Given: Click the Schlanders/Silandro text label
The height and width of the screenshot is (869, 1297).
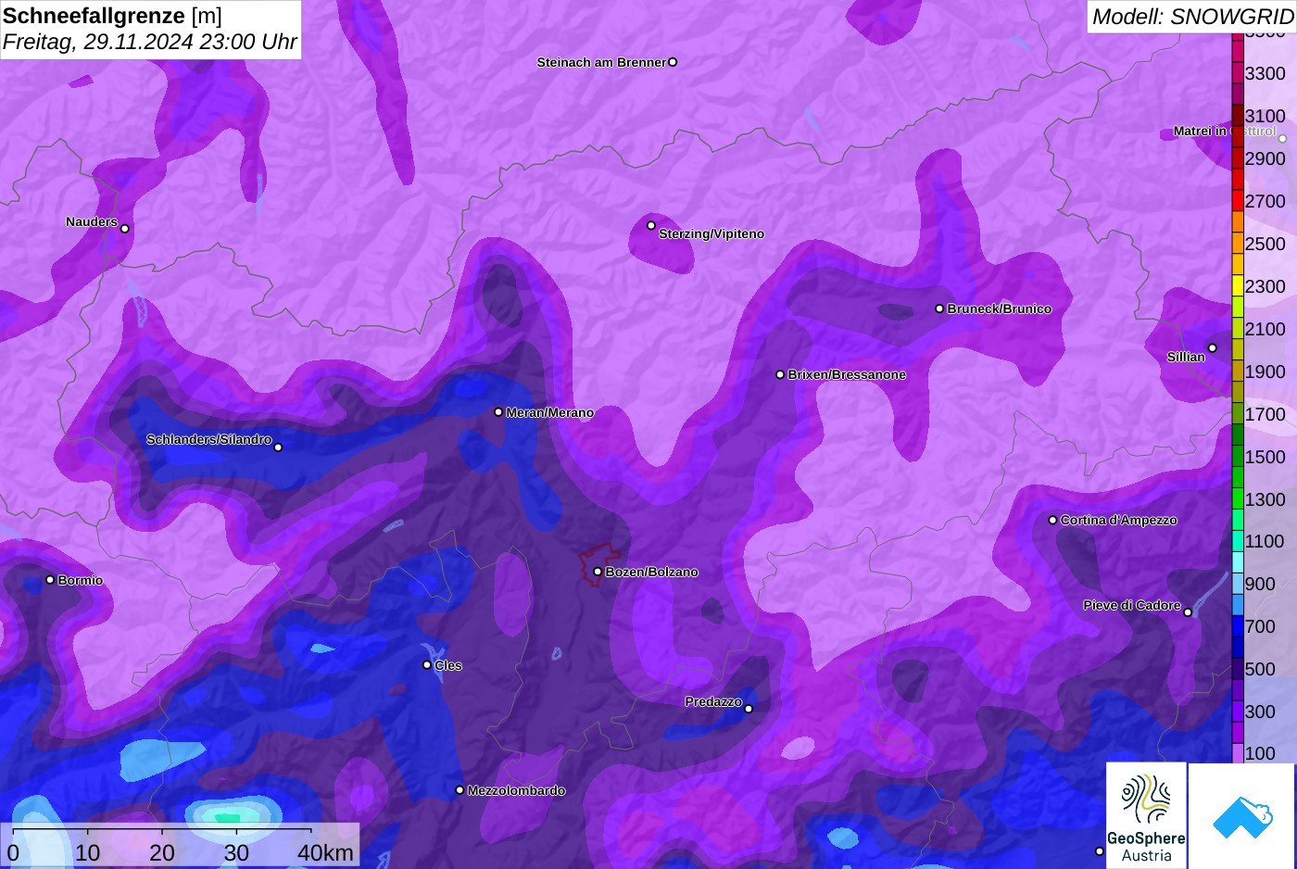Looking at the screenshot, I should [209, 439].
